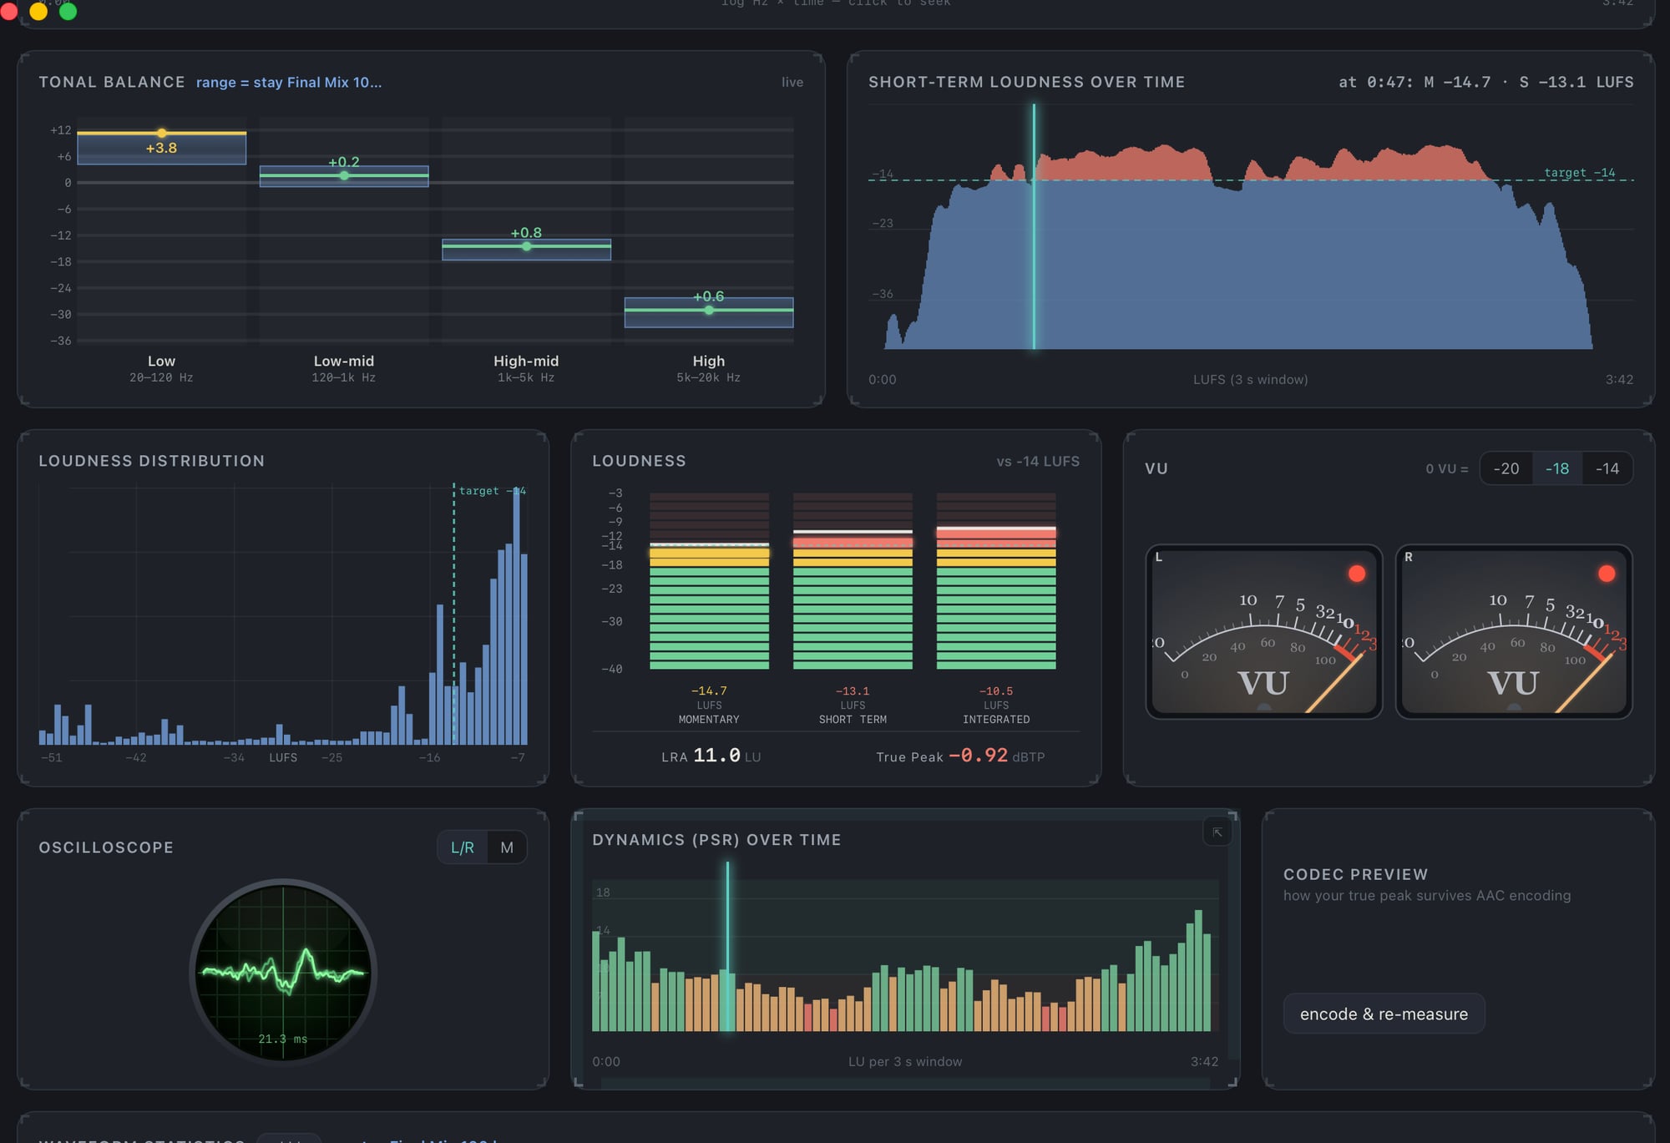Set 0 VU reference to -20
Viewport: 1670px width, 1143px height.
pos(1506,468)
